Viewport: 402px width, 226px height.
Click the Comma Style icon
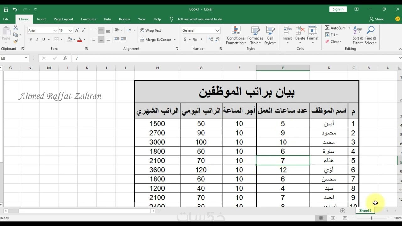(202, 40)
